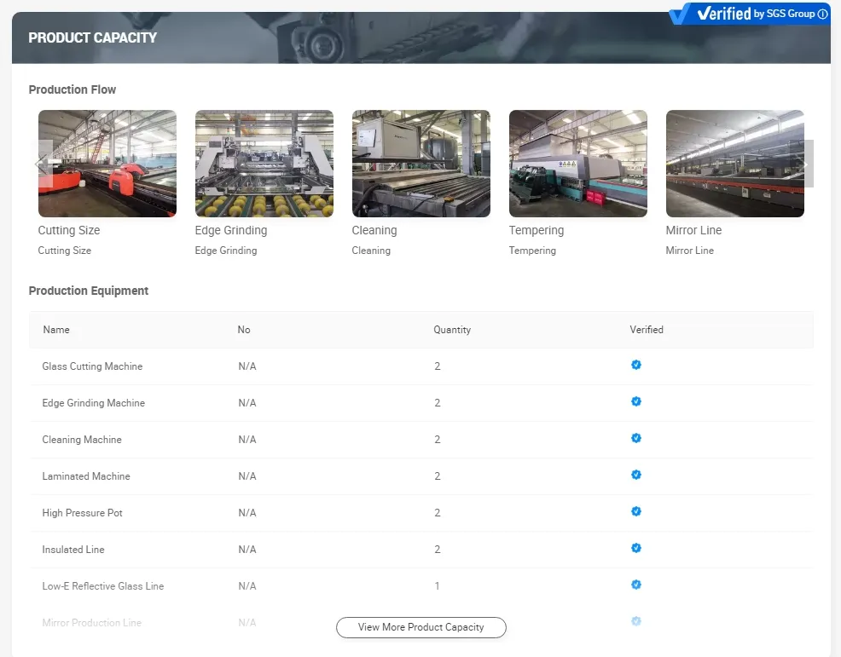Screen dimensions: 841x657
Task: Open the SGS Group info icon
Action: [821, 14]
